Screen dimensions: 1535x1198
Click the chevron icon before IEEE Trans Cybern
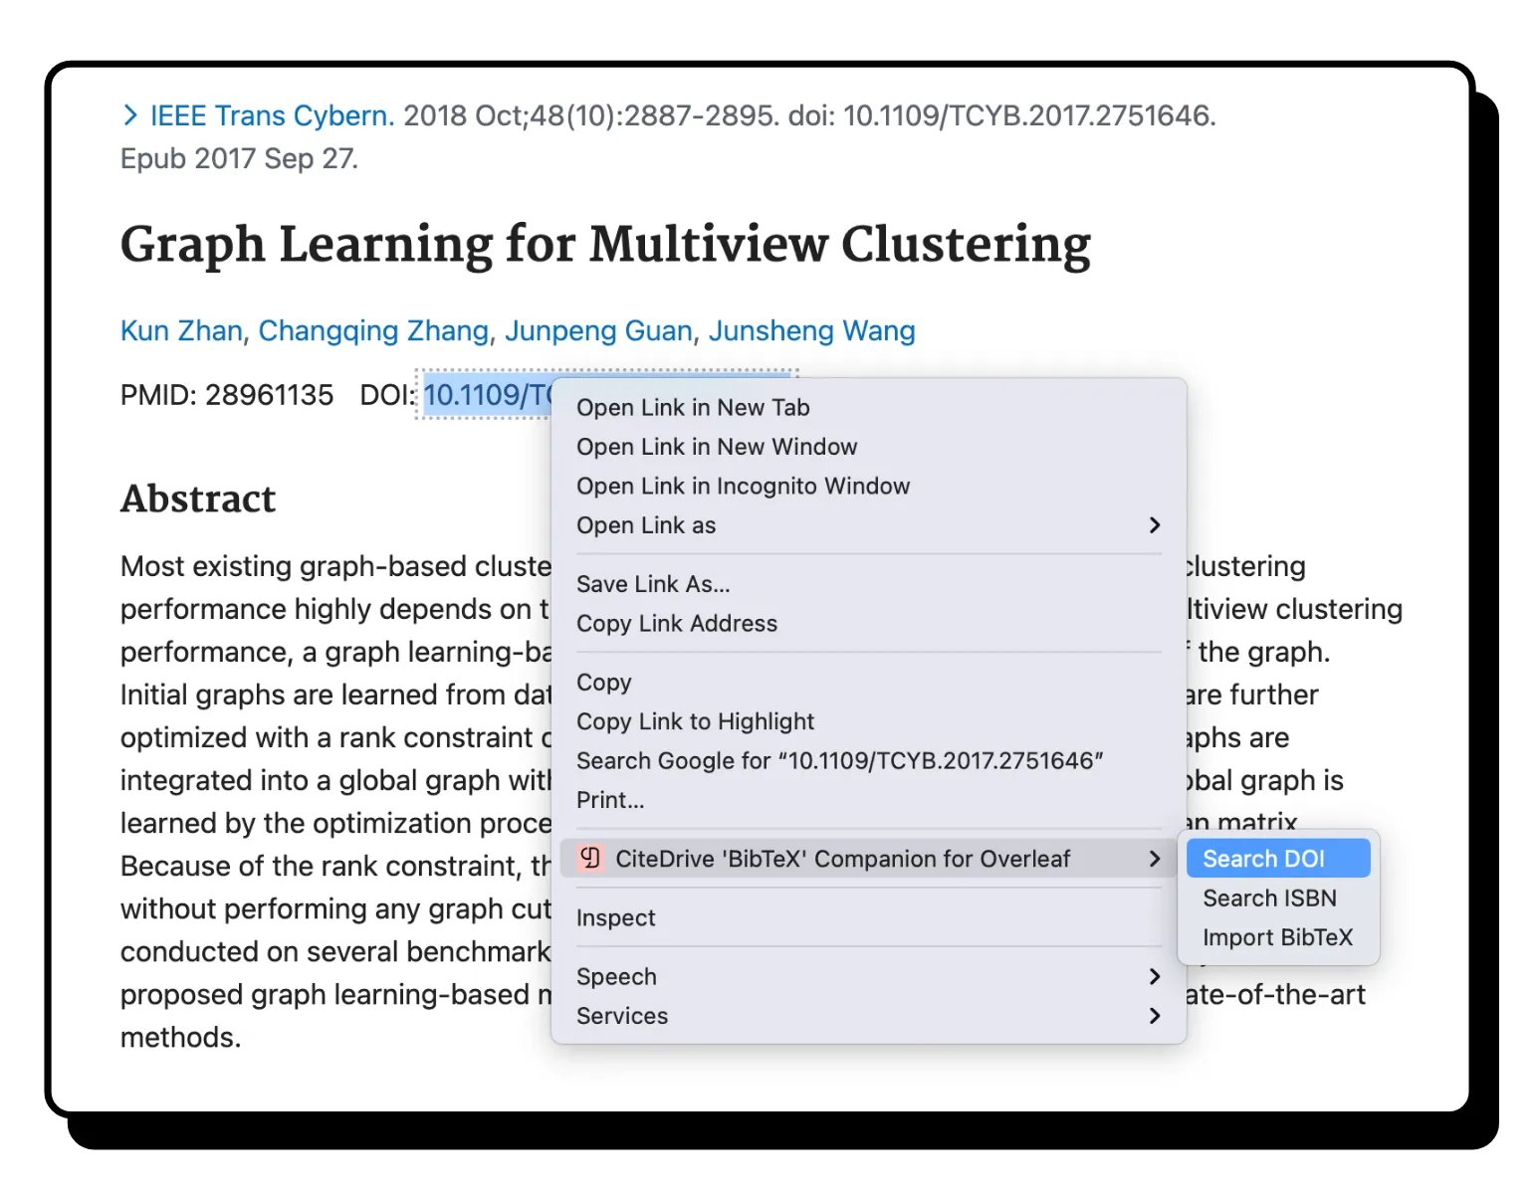tap(129, 115)
